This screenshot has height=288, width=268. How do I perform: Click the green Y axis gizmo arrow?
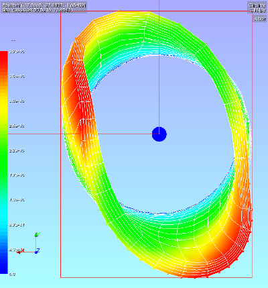pos(36,235)
